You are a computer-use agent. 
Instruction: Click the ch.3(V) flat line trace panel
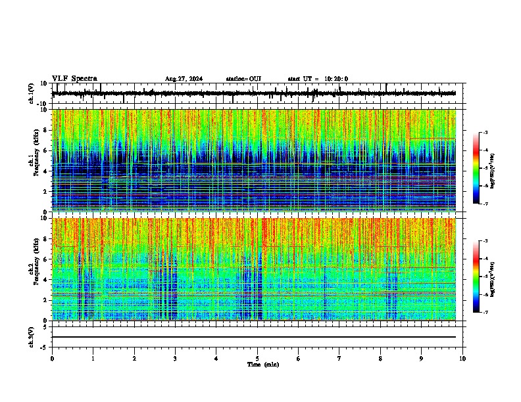[x=257, y=337]
